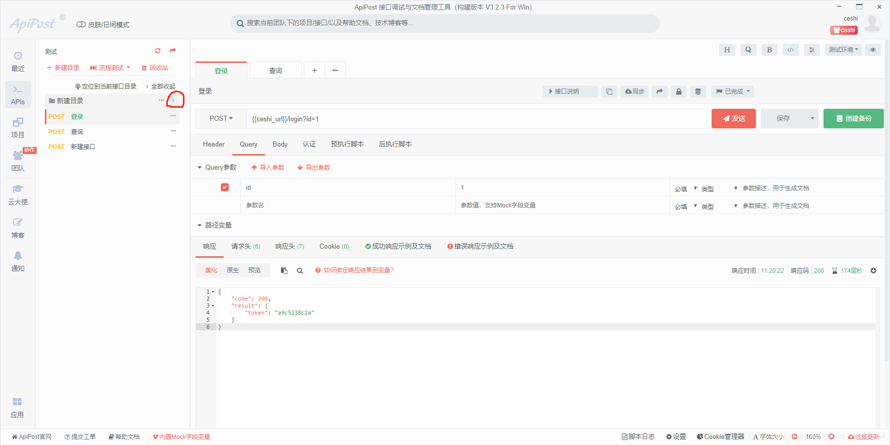Collapse the 新建目录 folder chevron
Viewport: 890px width, 445px height.
click(x=173, y=100)
